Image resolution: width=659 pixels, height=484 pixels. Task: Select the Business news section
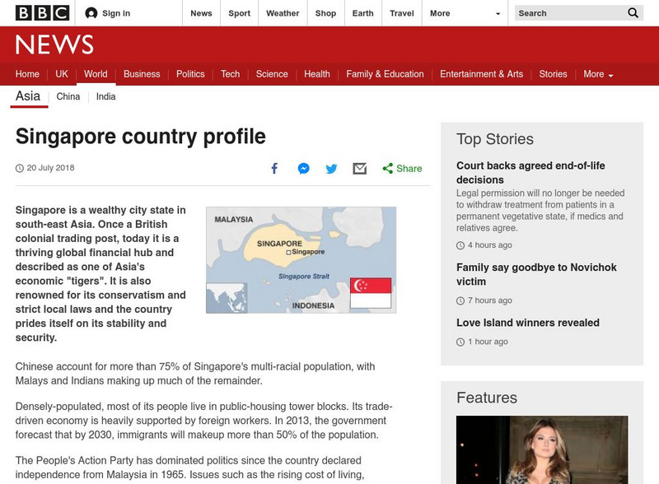tap(142, 74)
